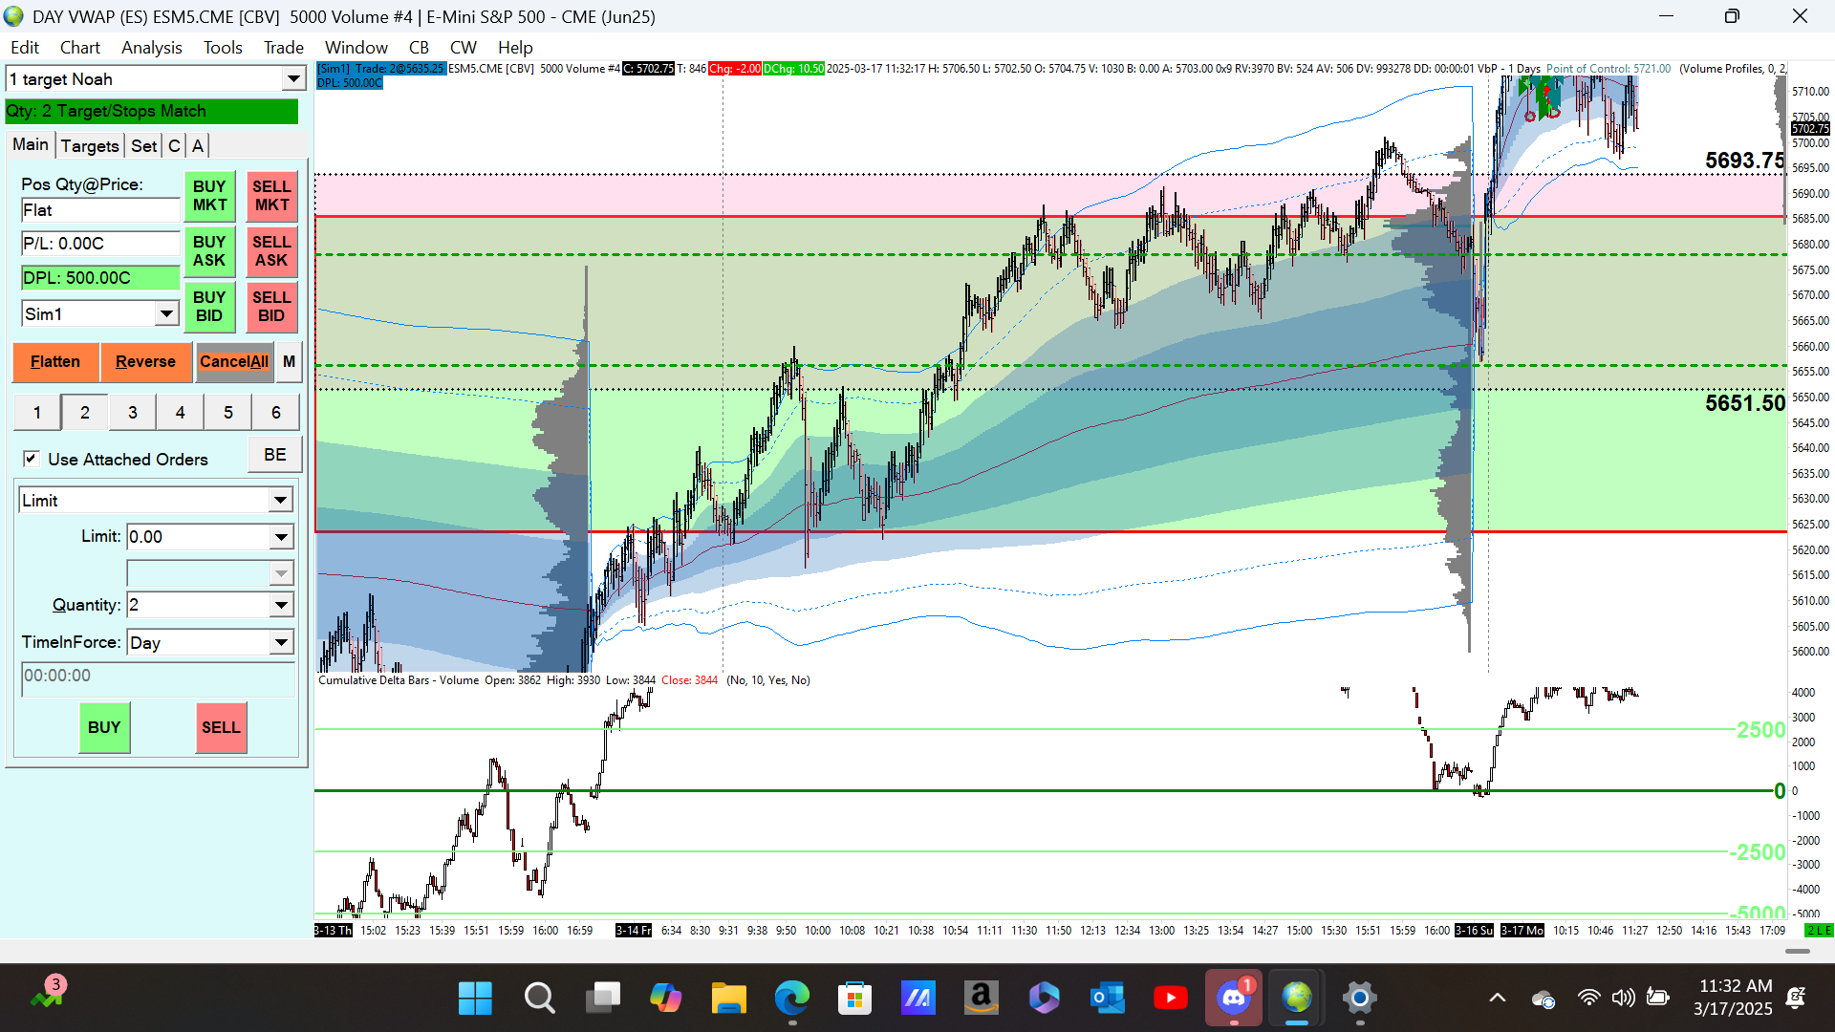Click the Sierra Chart globe icon in title bar
The height and width of the screenshot is (1032, 1835).
click(x=13, y=16)
